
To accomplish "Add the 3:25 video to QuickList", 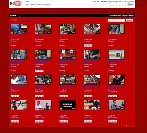I will click(110, 109).
